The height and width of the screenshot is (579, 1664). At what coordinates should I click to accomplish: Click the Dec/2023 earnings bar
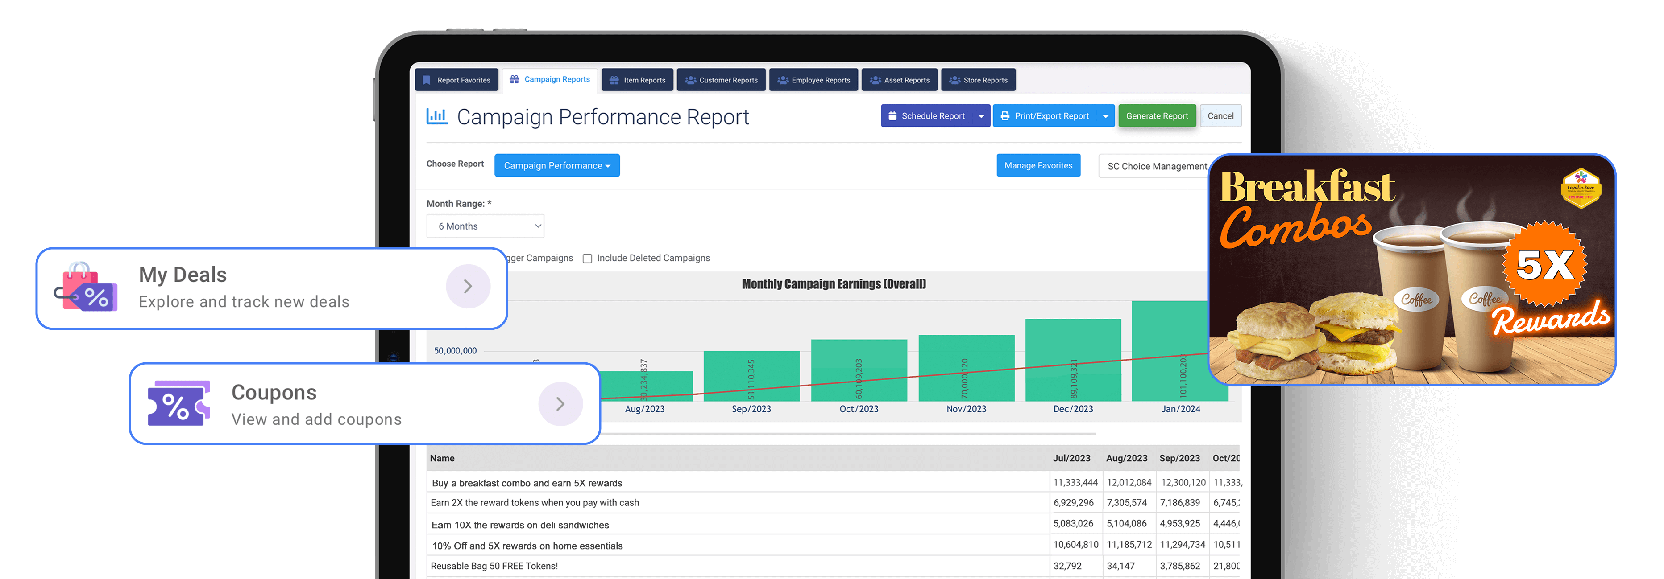[x=1073, y=360]
